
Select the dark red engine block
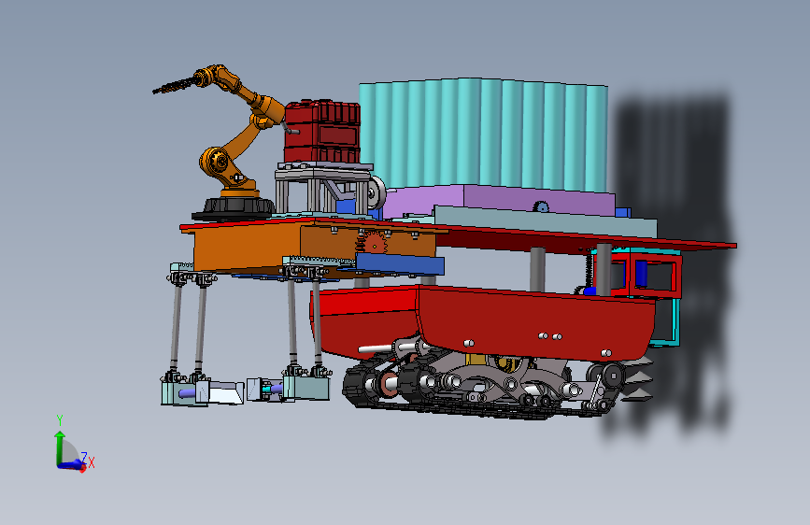(321, 131)
